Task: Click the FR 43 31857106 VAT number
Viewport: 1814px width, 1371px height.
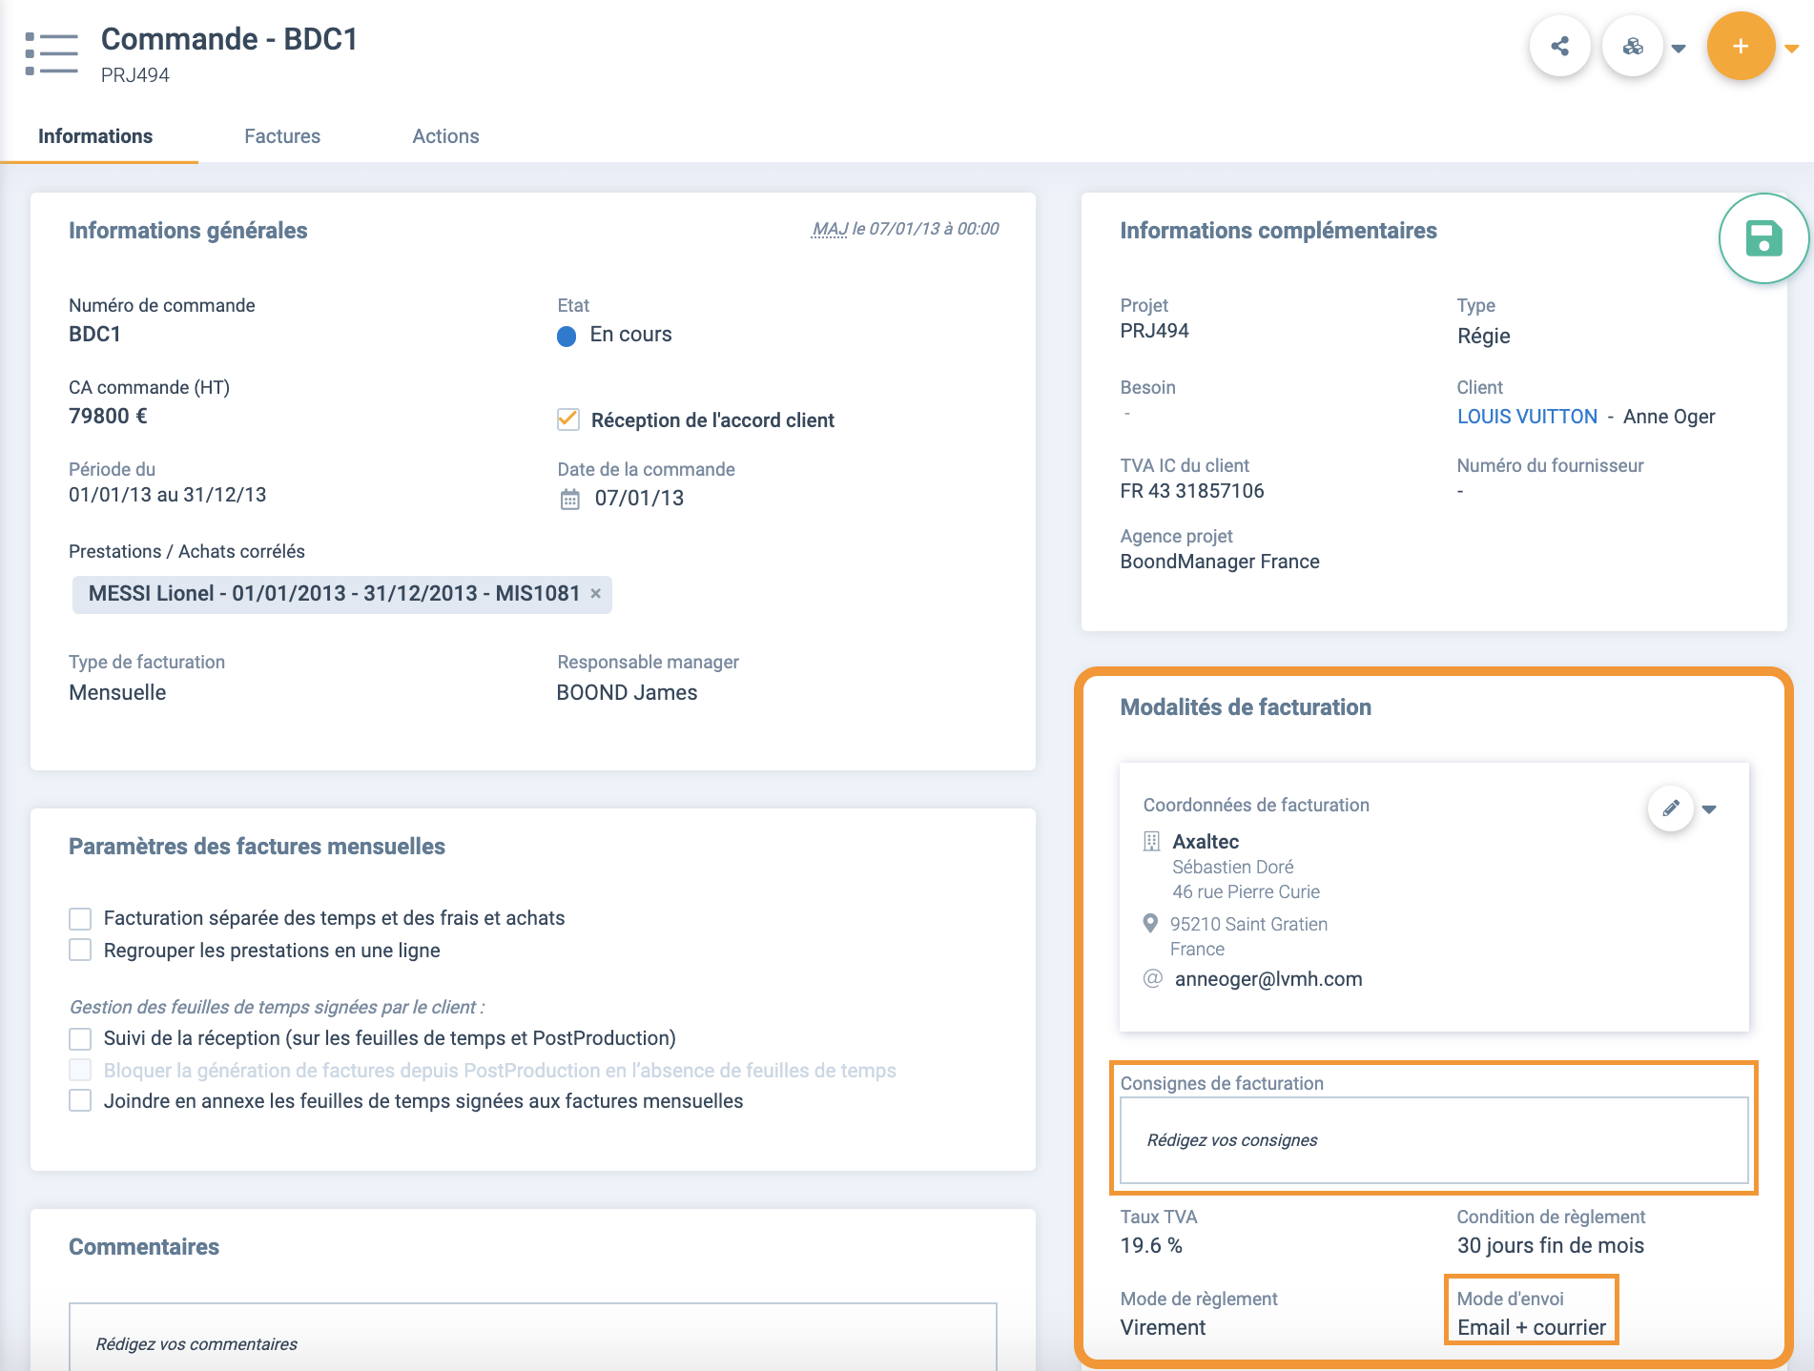Action: click(1192, 491)
